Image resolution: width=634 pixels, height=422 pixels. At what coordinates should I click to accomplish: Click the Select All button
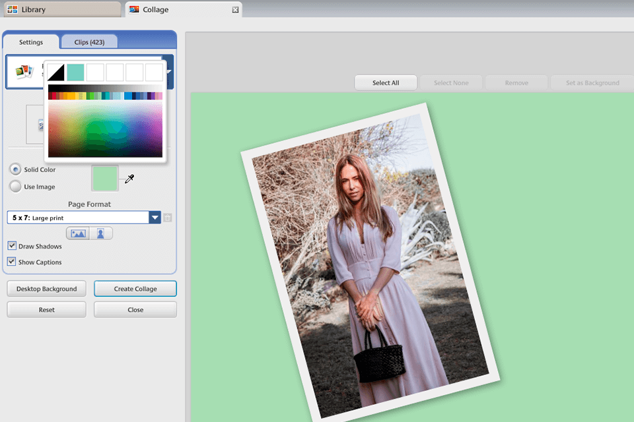[386, 82]
